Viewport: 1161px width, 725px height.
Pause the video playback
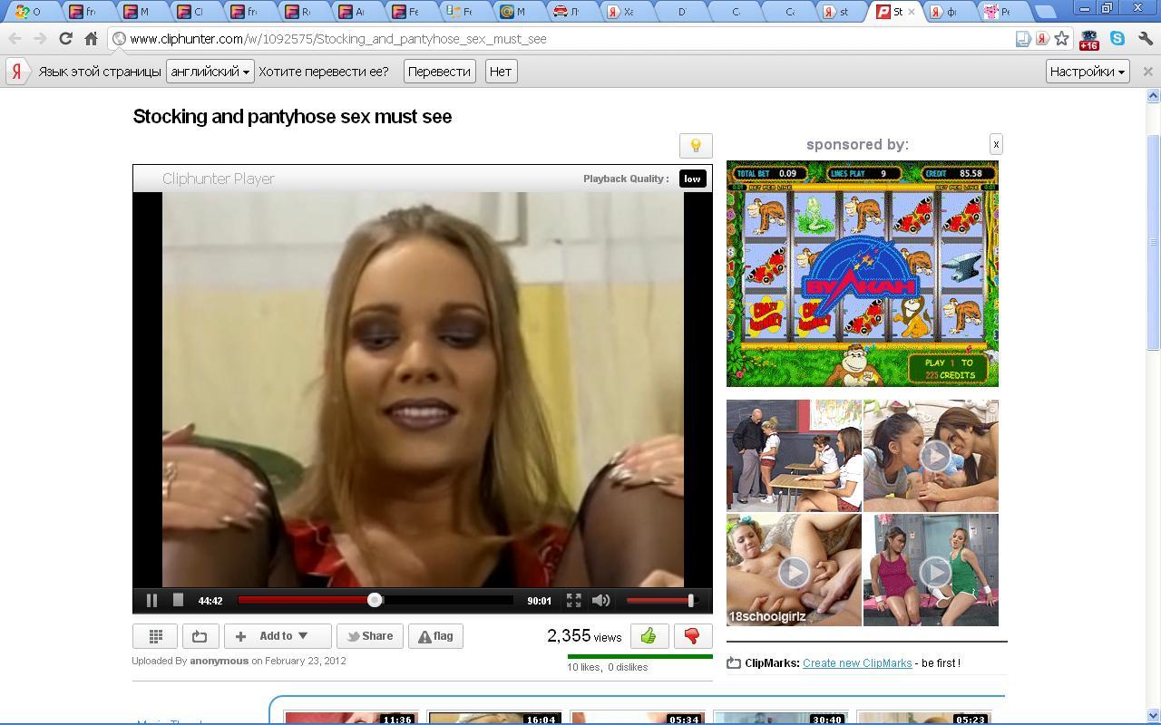pos(151,600)
